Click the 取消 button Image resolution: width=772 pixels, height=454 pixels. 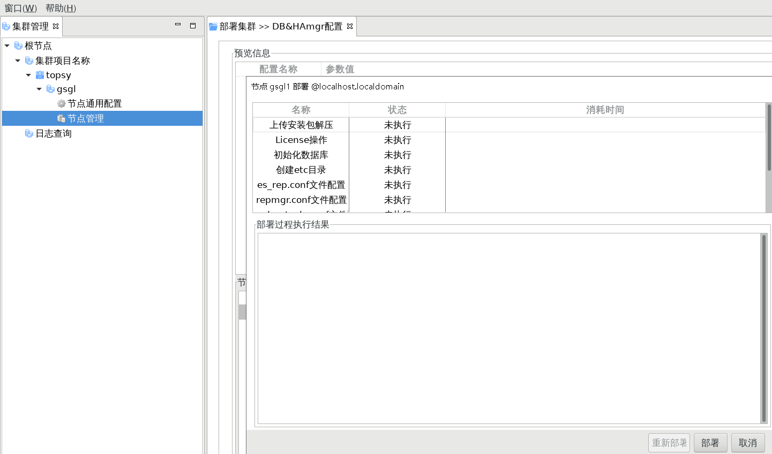point(747,443)
